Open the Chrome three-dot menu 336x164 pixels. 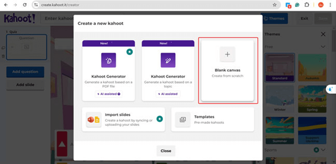coord(330,5)
